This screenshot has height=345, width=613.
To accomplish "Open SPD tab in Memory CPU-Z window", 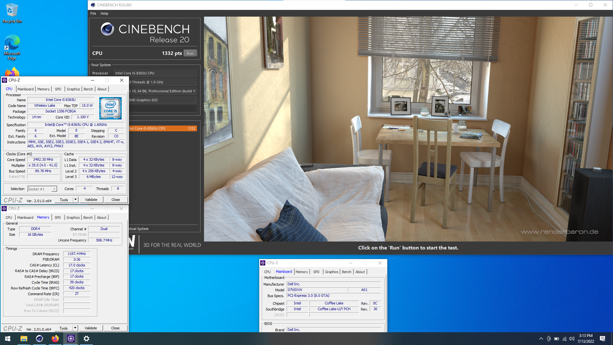I will 58,218.
